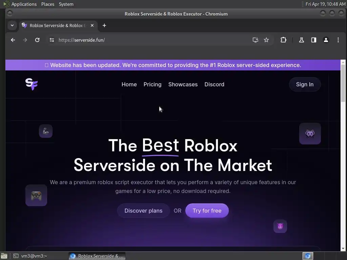Go back using browser back arrow
Viewport: 347px width, 260px height.
coord(13,40)
